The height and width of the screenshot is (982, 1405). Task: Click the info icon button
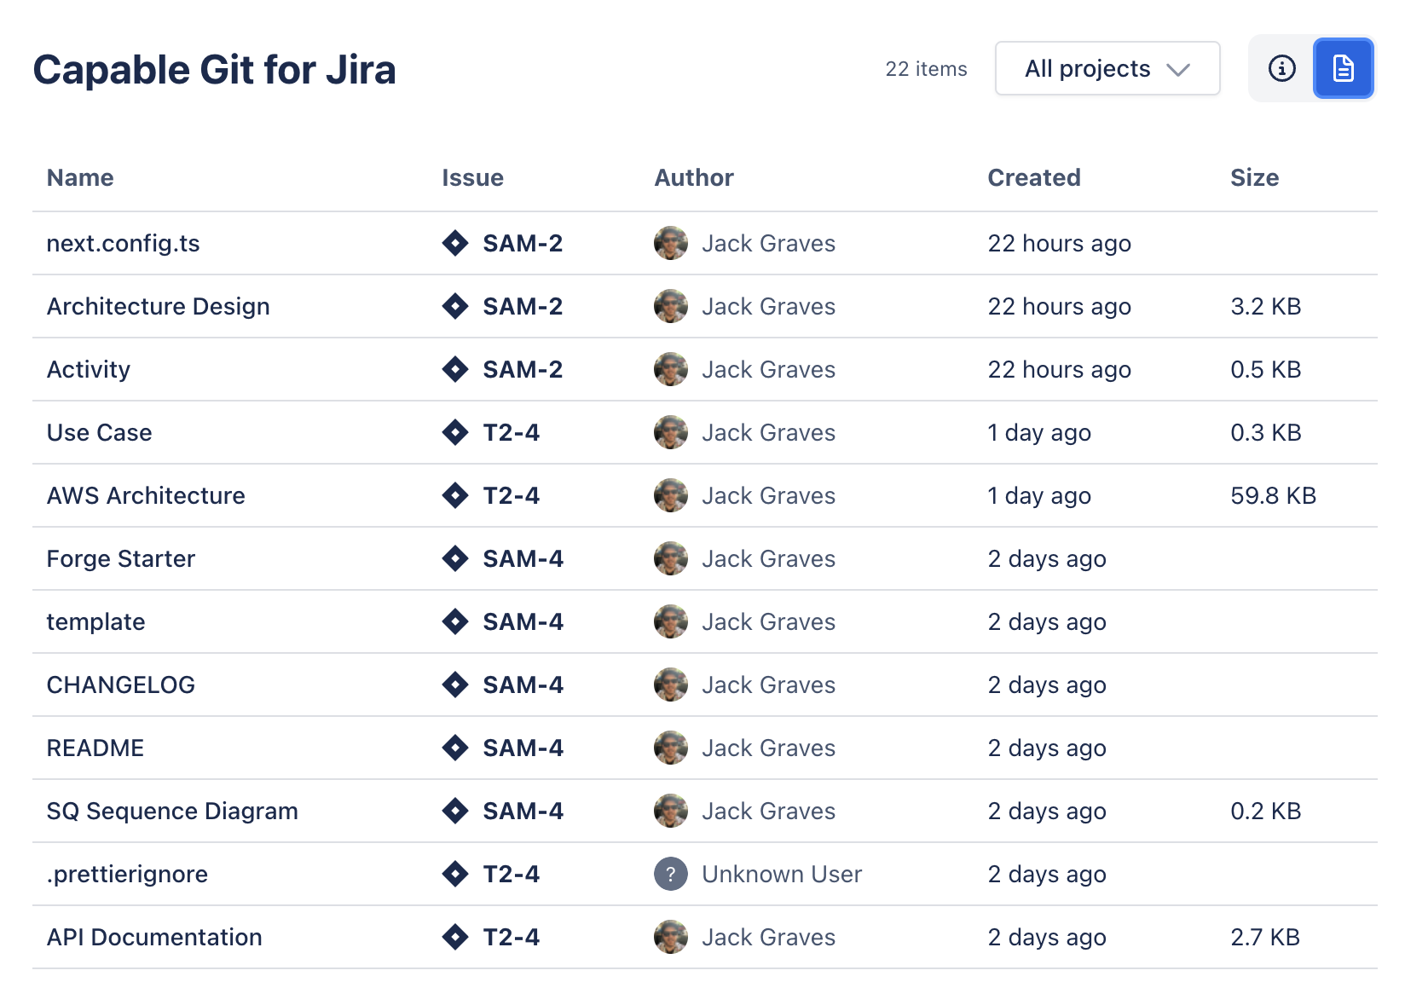coord(1281,68)
